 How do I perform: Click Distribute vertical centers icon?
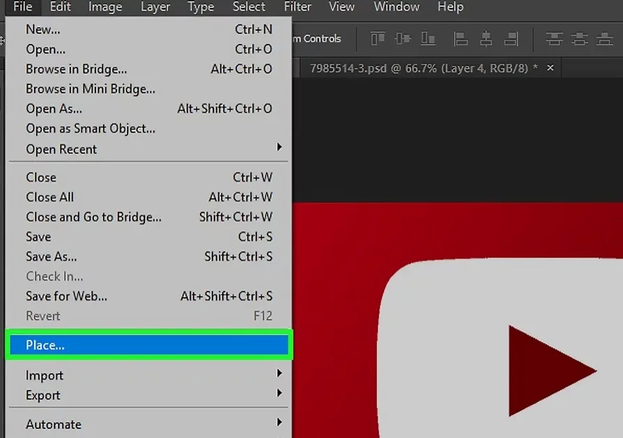(x=579, y=39)
